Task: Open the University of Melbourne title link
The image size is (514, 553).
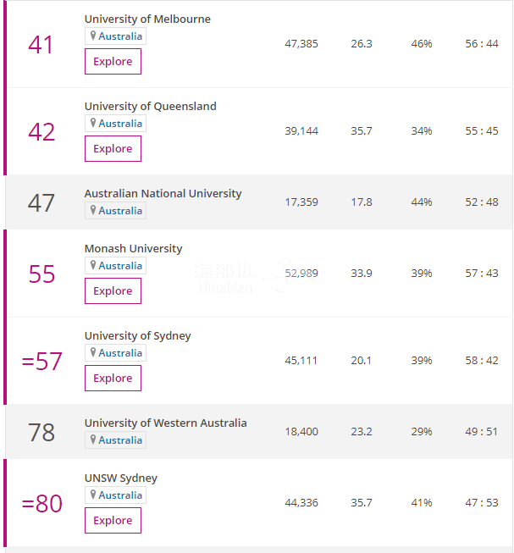Action: click(147, 19)
